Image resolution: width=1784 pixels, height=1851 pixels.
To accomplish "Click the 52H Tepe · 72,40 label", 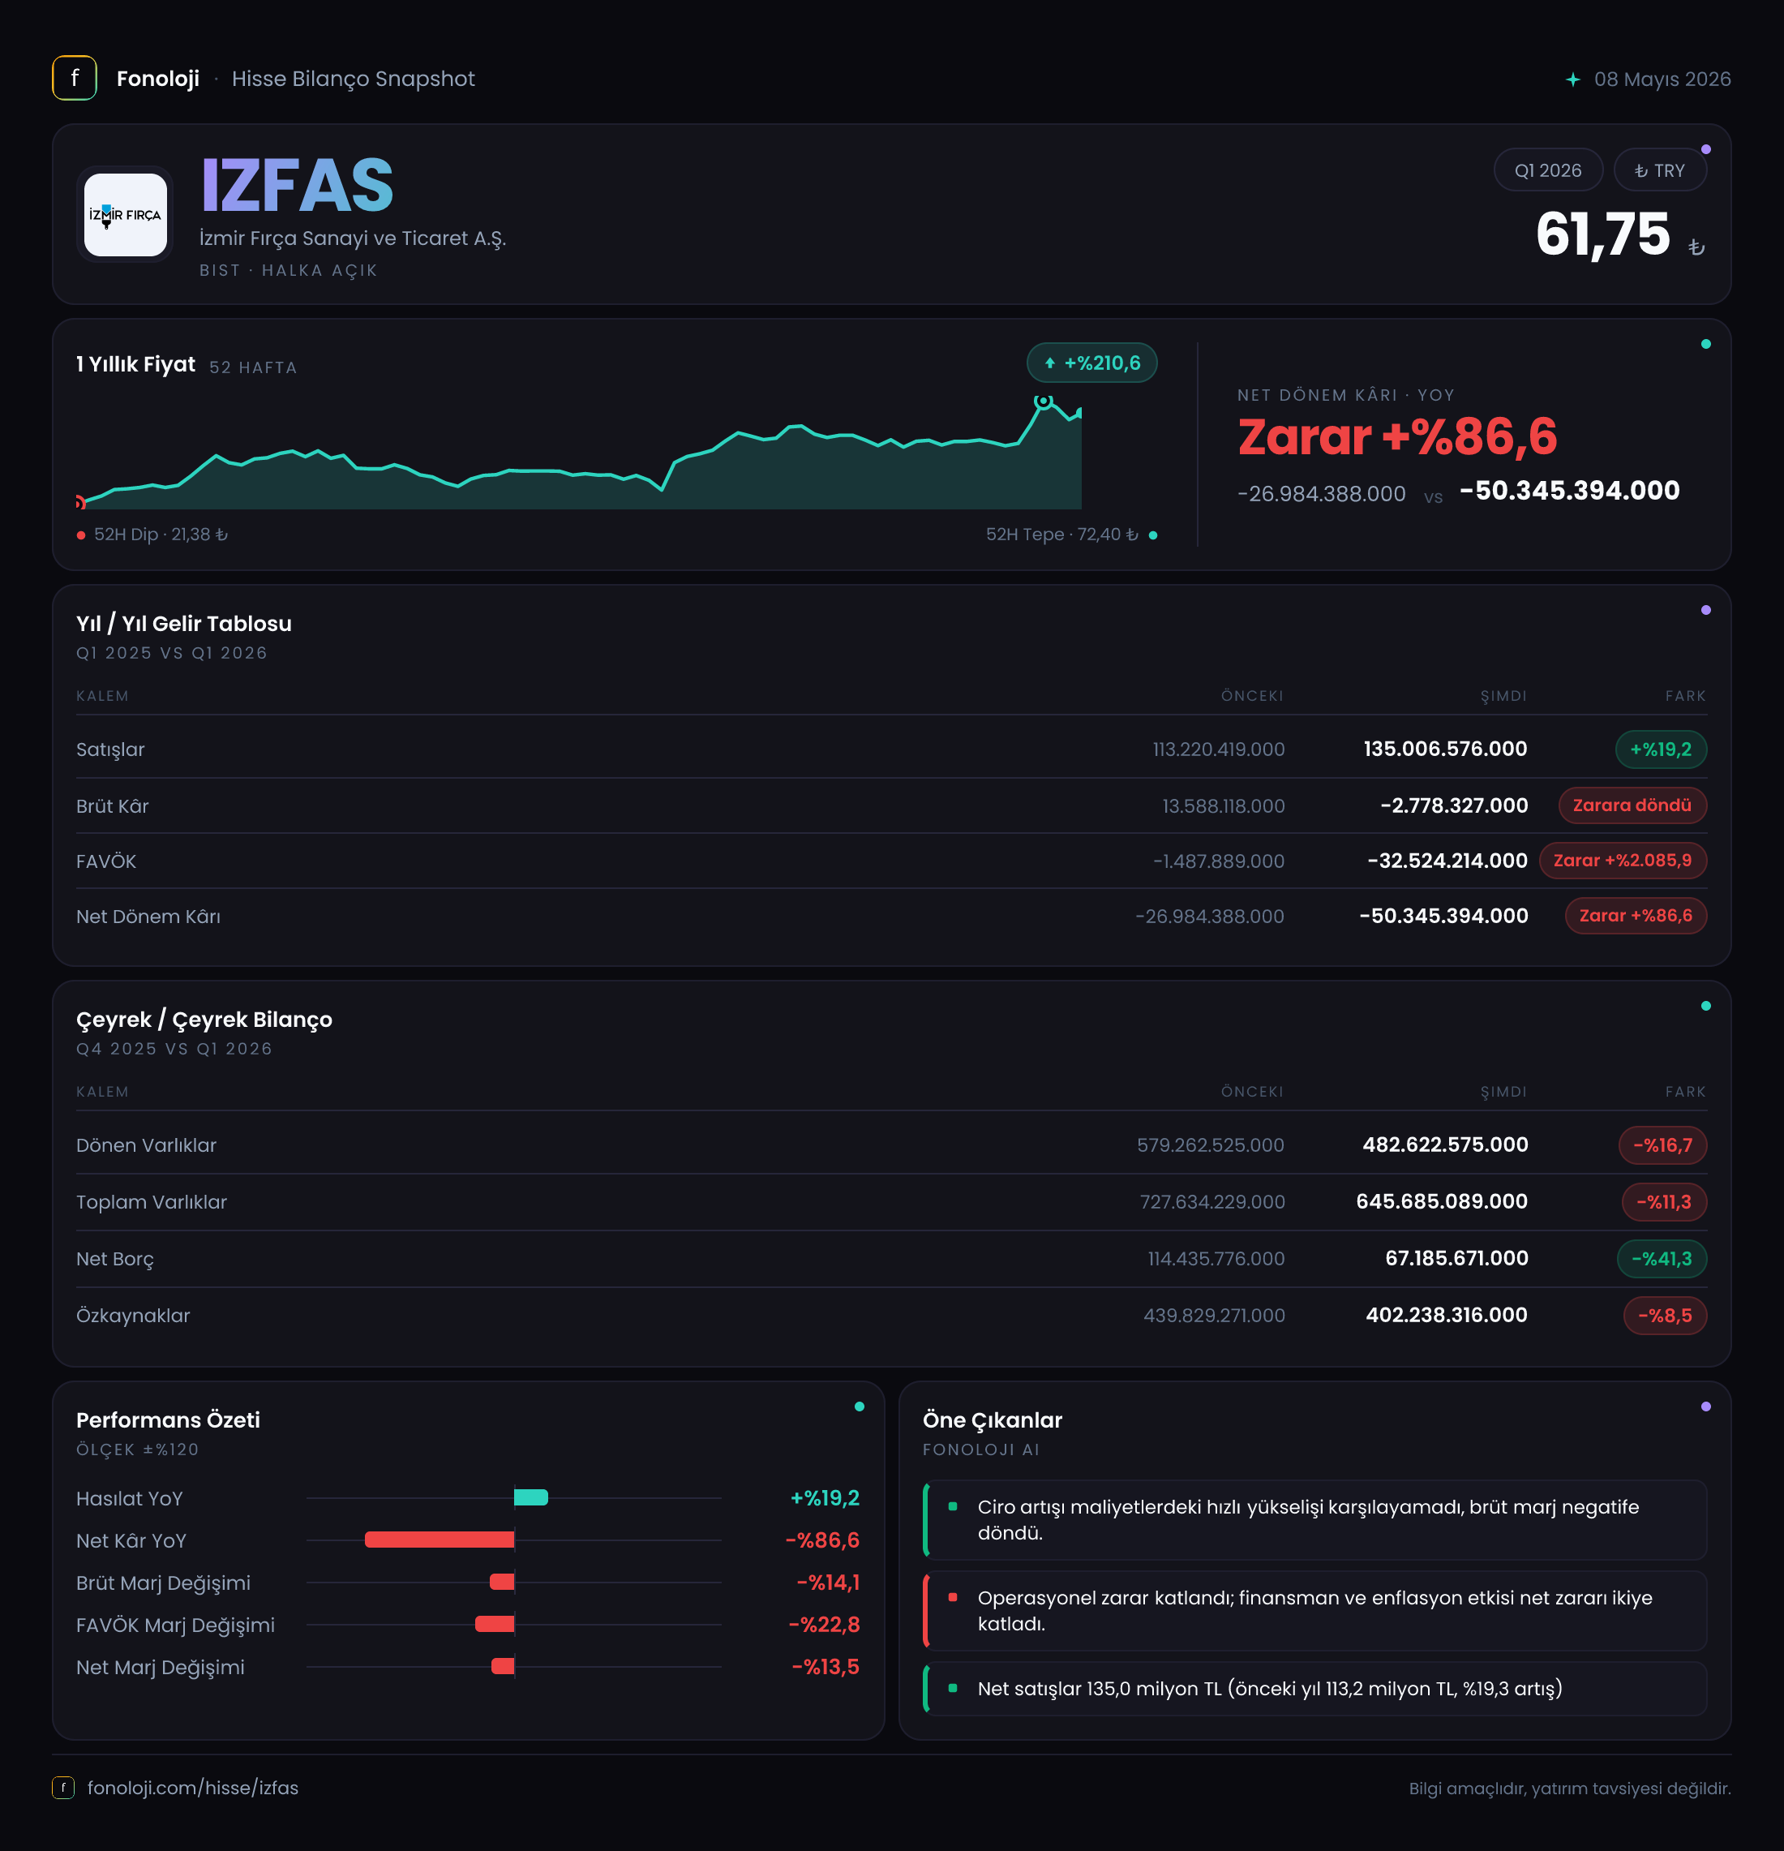I will tap(1062, 535).
